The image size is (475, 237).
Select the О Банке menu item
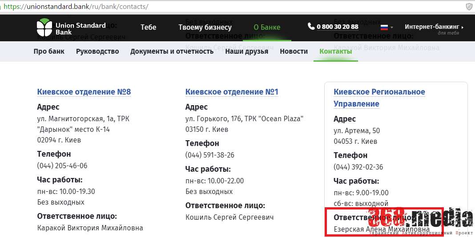267,27
